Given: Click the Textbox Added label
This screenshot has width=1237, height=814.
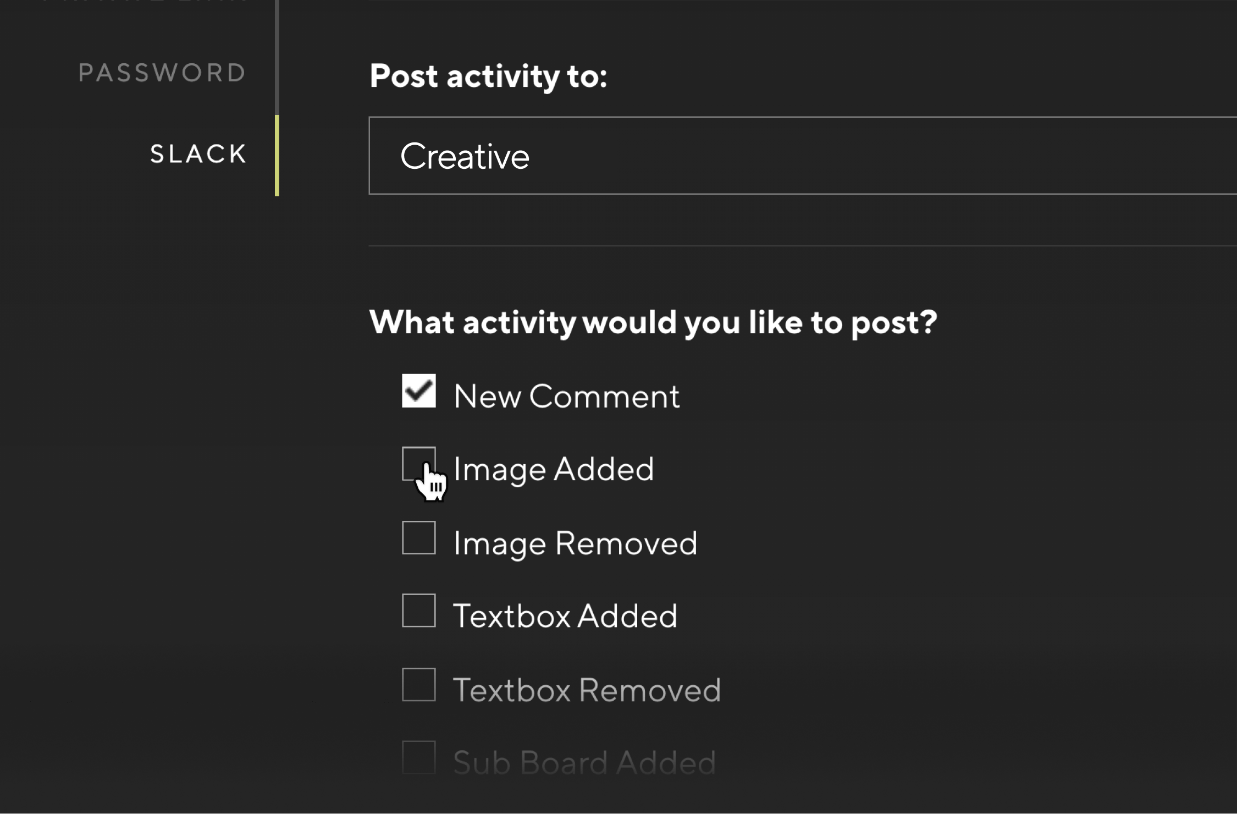Looking at the screenshot, I should 565,616.
